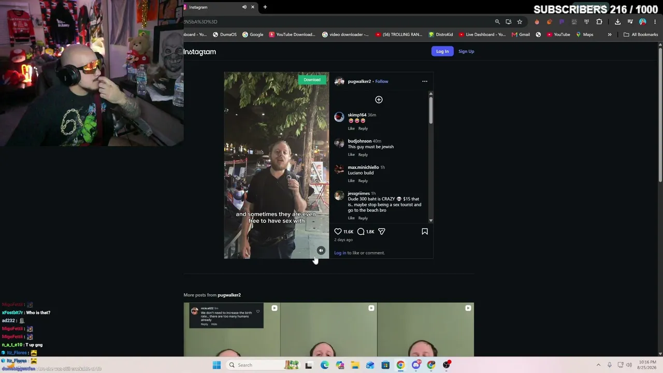Open skimp164 commenter profile
The image size is (663, 373).
pyautogui.click(x=357, y=115)
